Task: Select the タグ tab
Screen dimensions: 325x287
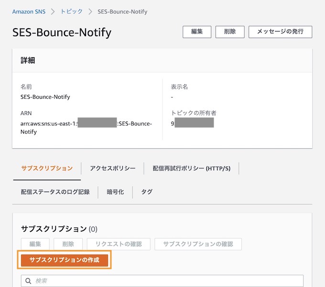Action: pos(147,192)
